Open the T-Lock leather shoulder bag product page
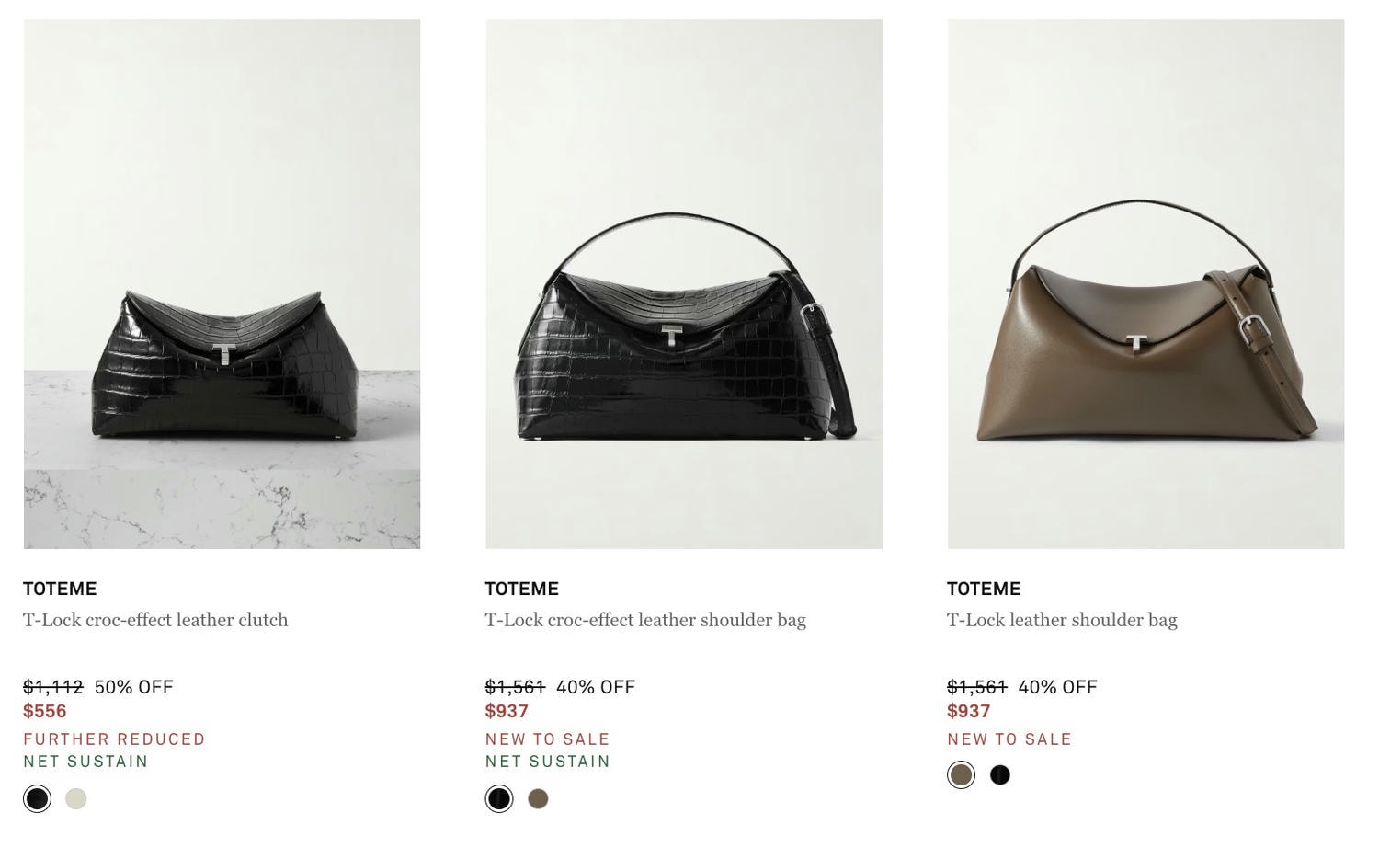The width and height of the screenshot is (1379, 859). [x=1062, y=620]
